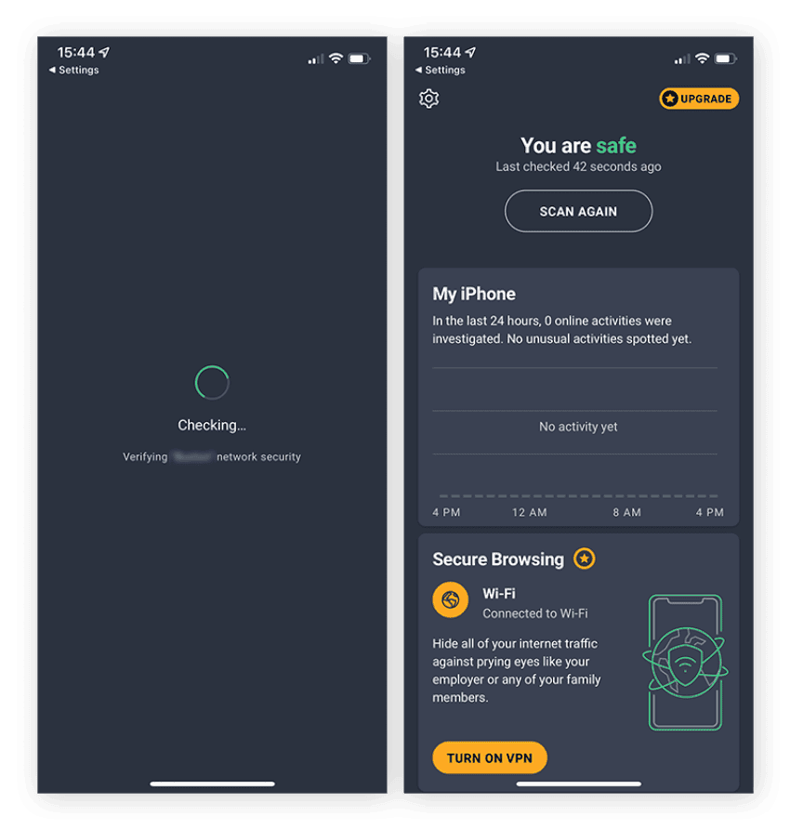The height and width of the screenshot is (829, 790).
Task: Tap TURN ON VPN button
Action: pos(490,757)
